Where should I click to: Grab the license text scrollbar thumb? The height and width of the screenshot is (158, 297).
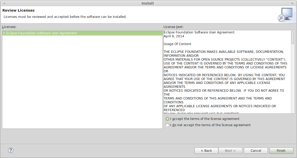point(293,38)
